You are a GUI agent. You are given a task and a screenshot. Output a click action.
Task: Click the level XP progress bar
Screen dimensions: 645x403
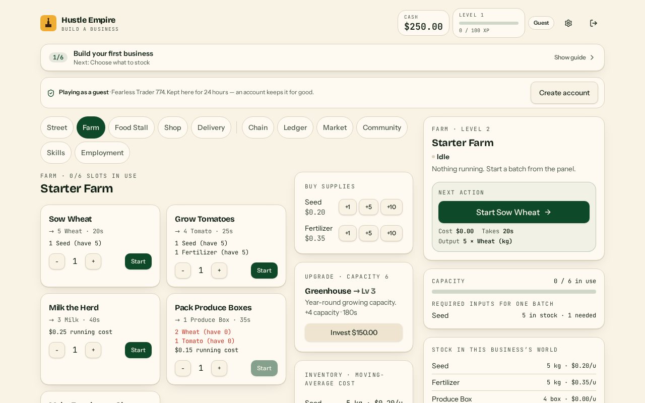[489, 23]
